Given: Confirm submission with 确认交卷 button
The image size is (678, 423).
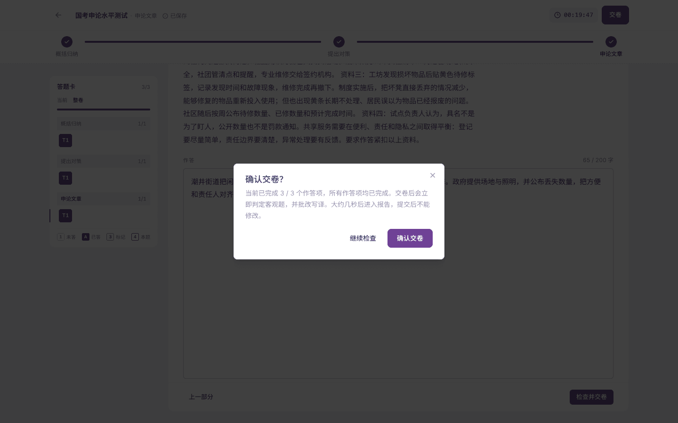Looking at the screenshot, I should [x=410, y=238].
